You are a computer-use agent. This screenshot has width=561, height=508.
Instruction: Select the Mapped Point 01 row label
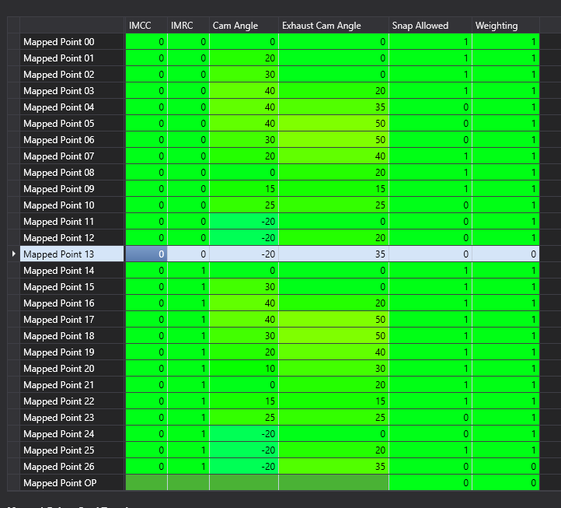[72, 58]
